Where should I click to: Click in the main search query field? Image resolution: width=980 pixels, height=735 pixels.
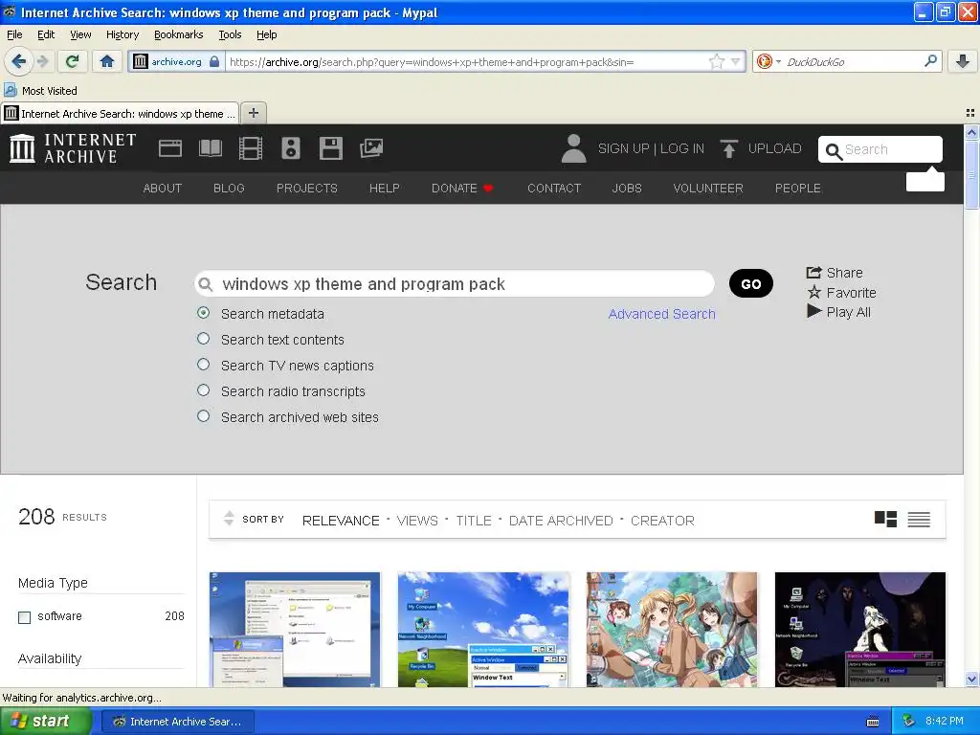(455, 283)
